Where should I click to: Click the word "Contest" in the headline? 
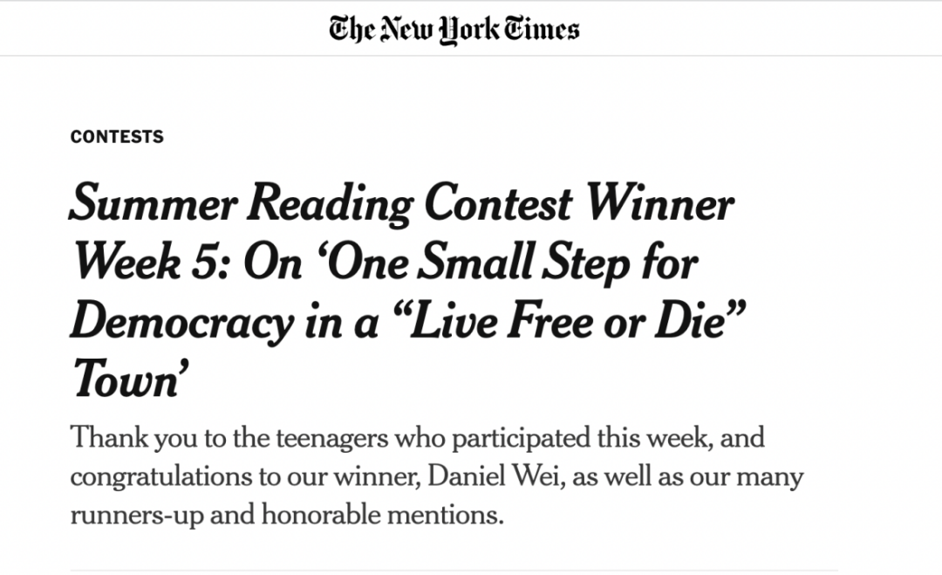[499, 203]
